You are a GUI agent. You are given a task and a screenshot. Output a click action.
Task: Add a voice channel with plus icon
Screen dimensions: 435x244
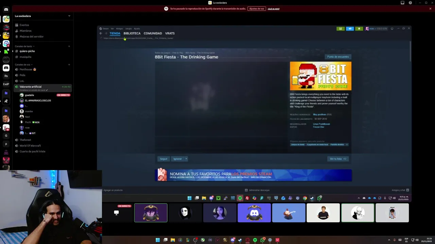(x=69, y=64)
